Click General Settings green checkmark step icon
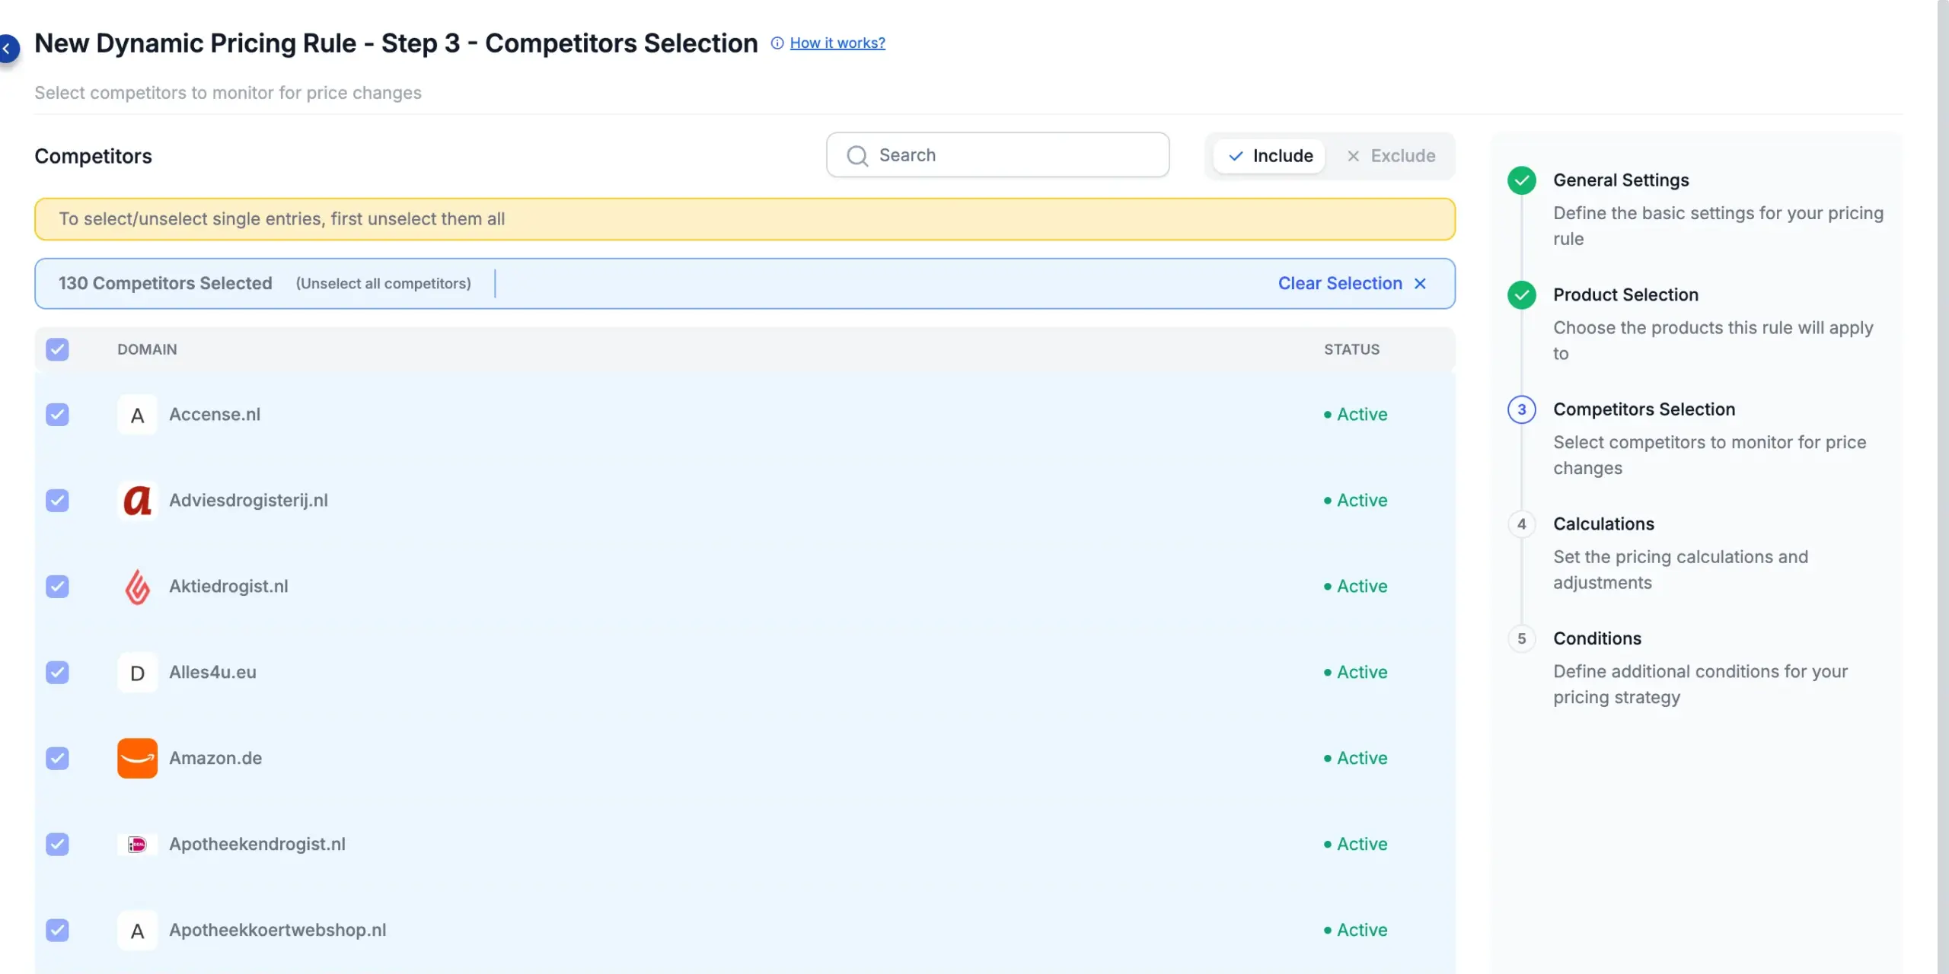The width and height of the screenshot is (1949, 974). coord(1522,180)
